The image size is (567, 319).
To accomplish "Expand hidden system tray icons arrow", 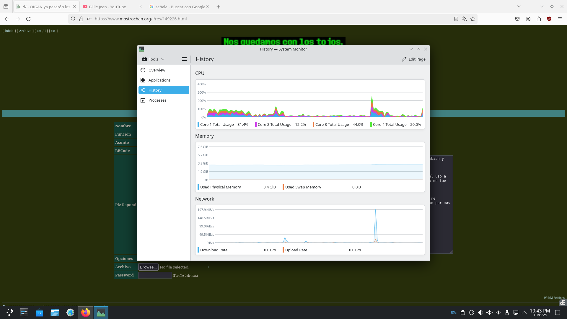I will [524, 313].
